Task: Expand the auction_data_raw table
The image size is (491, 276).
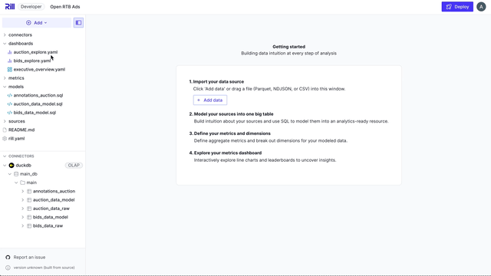Action: pyautogui.click(x=22, y=209)
